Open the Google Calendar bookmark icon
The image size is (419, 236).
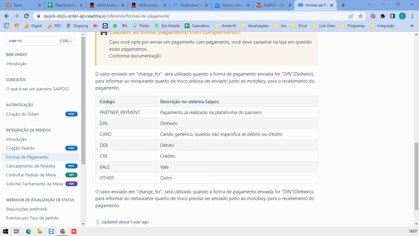point(7,26)
